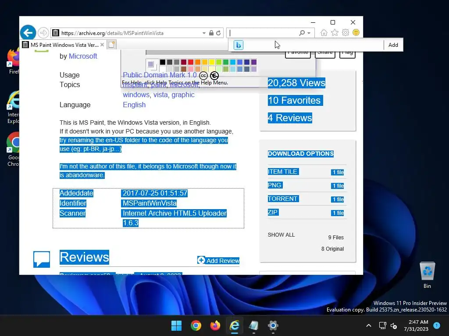Click the magnifier search icon

coord(302,33)
